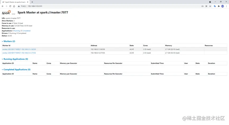Click the browser back arrow
Viewport: 229px width, 125px height.
[x=3, y=6]
